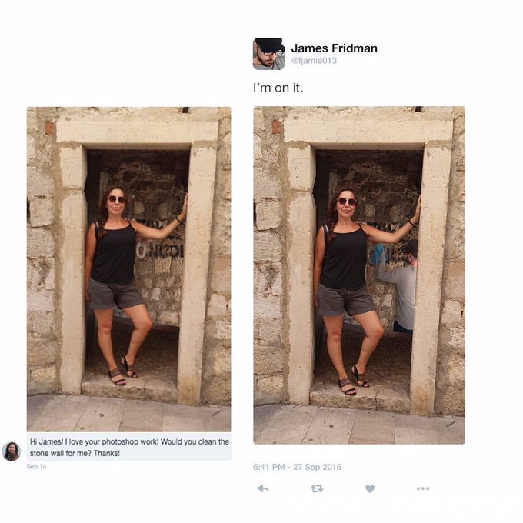The image size is (523, 523).
Task: Click the reply arrow icon under the tweet
Action: click(263, 488)
